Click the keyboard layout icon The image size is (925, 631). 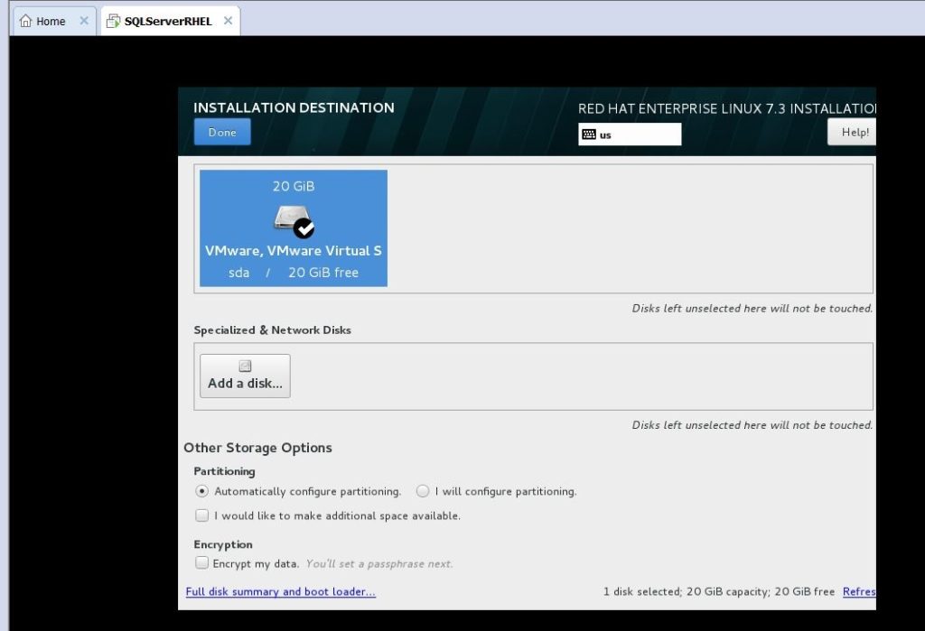[589, 135]
